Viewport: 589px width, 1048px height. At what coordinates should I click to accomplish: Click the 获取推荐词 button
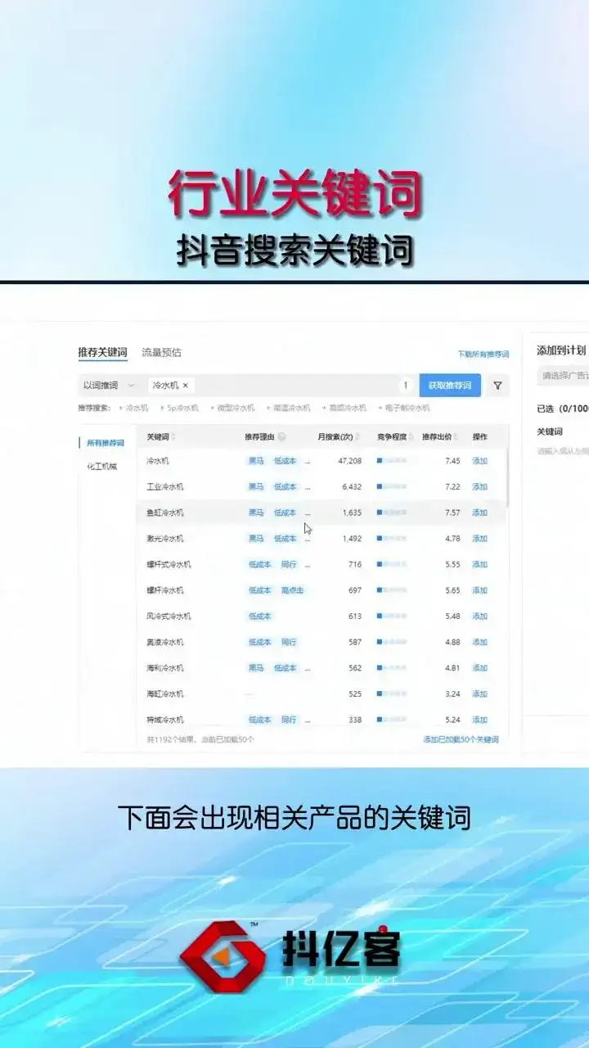pos(450,385)
